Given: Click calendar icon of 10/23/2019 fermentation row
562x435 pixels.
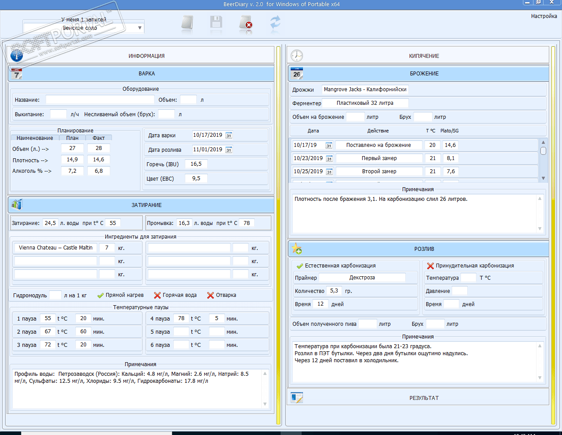Looking at the screenshot, I should 329,159.
